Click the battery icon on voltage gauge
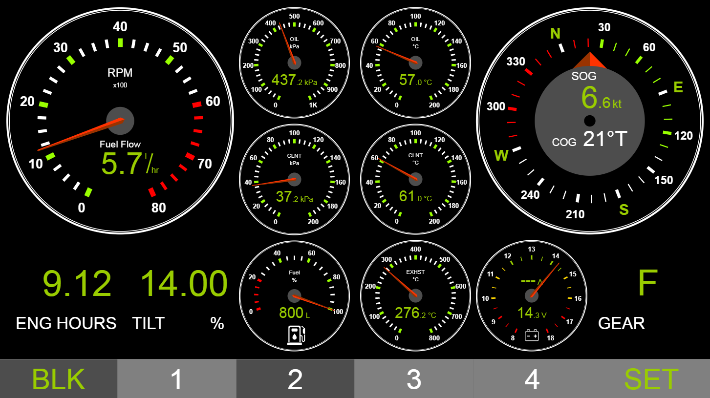 [532, 335]
